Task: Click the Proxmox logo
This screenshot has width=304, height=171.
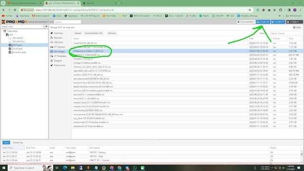Action: pyautogui.click(x=14, y=22)
